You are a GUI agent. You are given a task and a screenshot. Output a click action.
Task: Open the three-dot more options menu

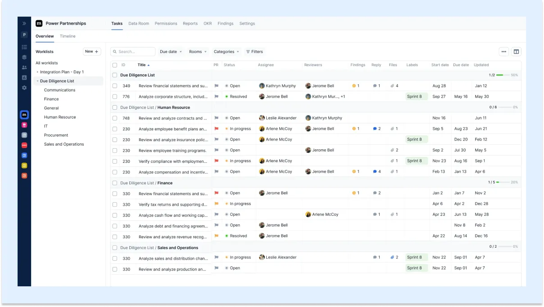click(x=504, y=52)
